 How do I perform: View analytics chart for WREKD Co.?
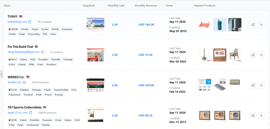253,85
